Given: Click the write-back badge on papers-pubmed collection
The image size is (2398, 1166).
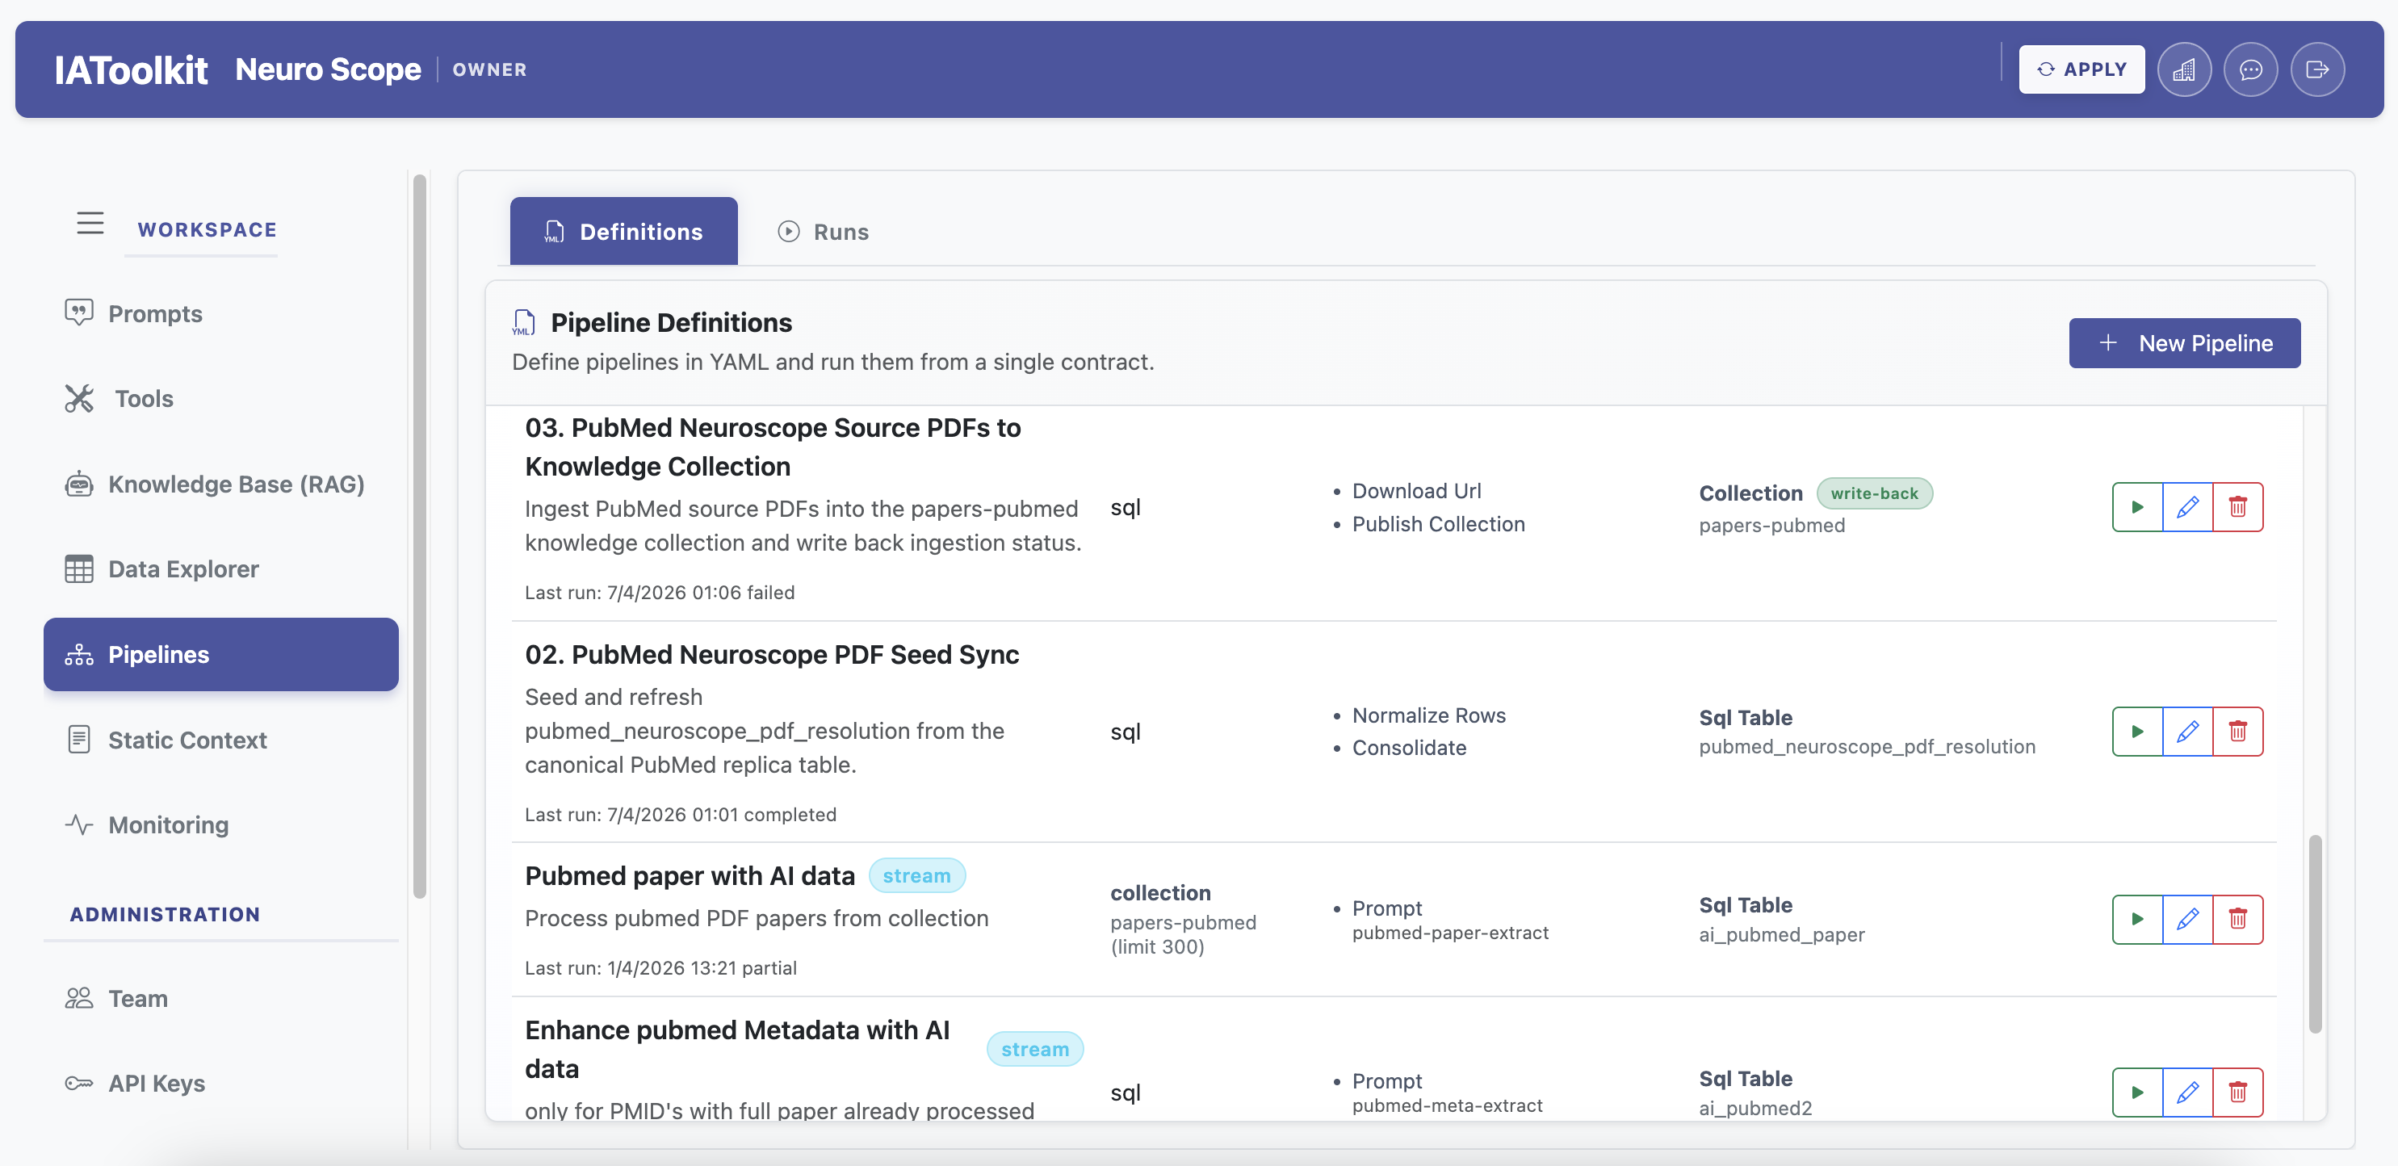Looking at the screenshot, I should (x=1875, y=493).
